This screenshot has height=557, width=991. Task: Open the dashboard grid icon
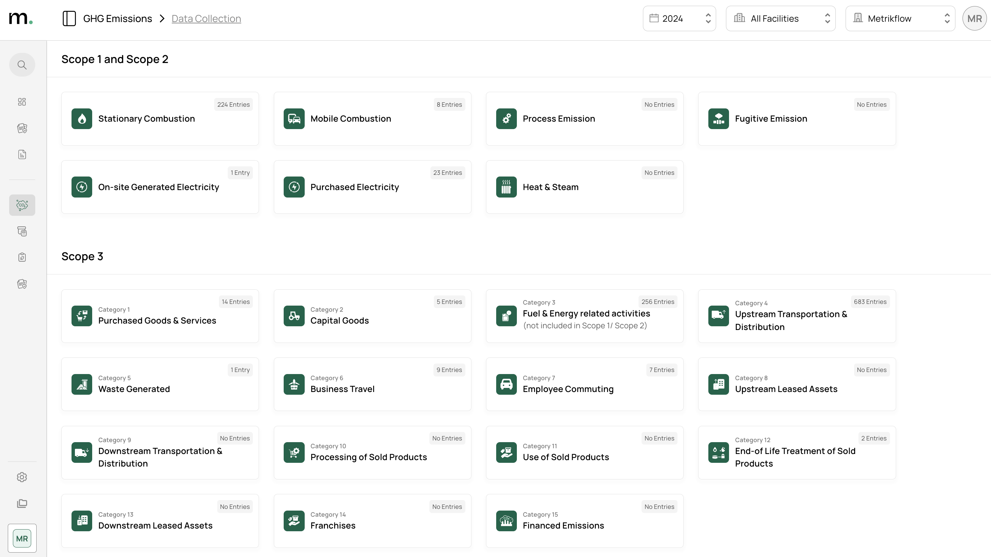[x=22, y=102]
